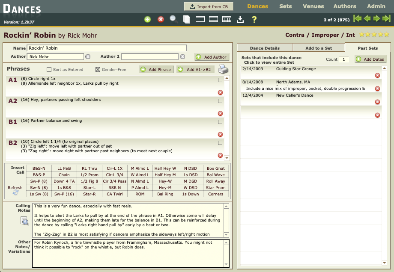Switch to the Dance Details tab
The image size is (394, 272).
pos(264,48)
